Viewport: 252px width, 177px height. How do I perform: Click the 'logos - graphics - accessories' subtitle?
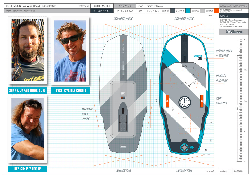21,11
